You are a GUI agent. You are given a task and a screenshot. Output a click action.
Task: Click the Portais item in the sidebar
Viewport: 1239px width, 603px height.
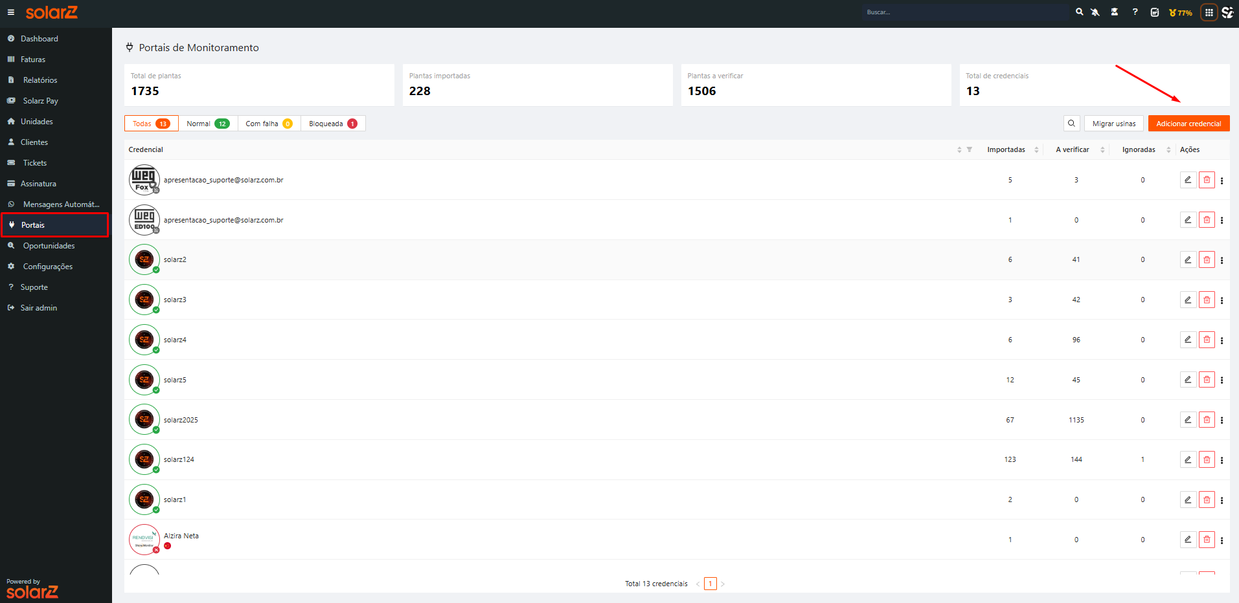pos(56,225)
